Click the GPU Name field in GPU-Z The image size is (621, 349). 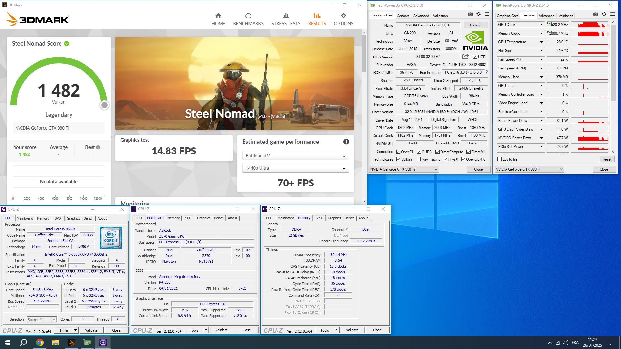click(428, 25)
